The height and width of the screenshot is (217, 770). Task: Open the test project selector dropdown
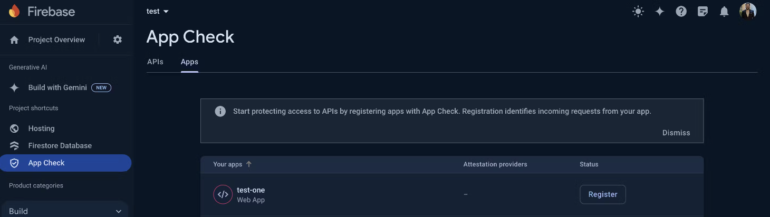[158, 11]
